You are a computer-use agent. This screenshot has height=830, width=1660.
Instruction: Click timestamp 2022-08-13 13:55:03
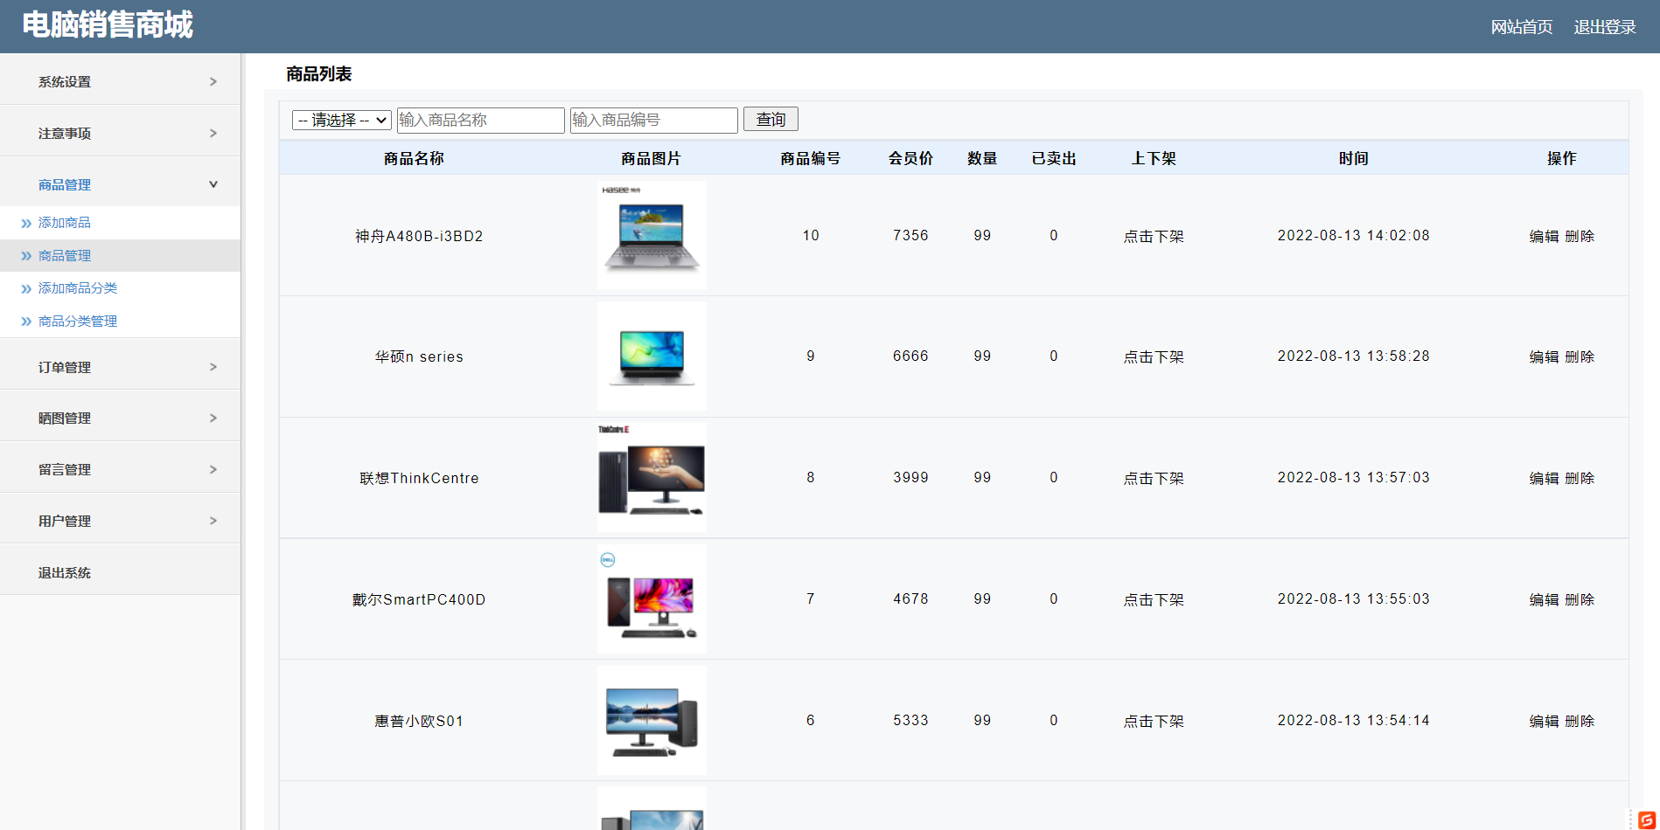click(x=1353, y=598)
